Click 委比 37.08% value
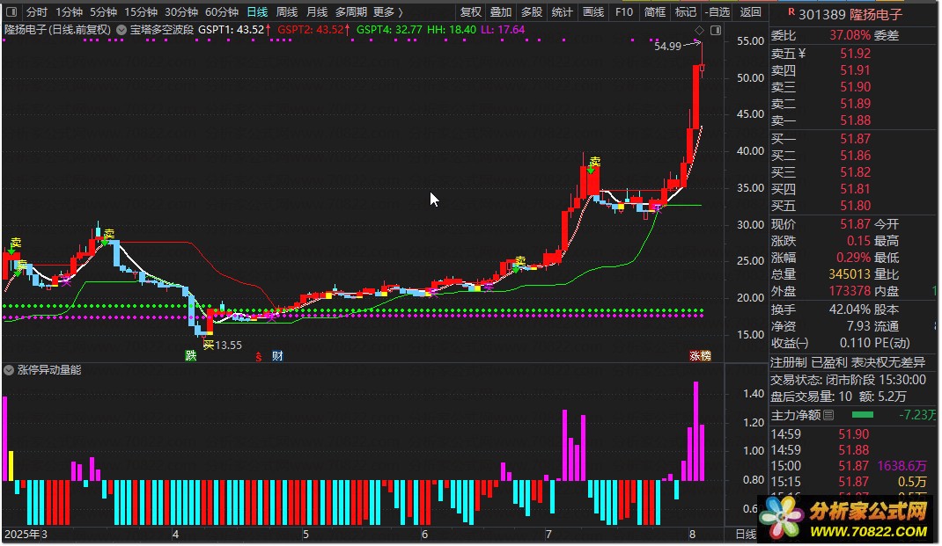The image size is (942, 546). pyautogui.click(x=850, y=35)
